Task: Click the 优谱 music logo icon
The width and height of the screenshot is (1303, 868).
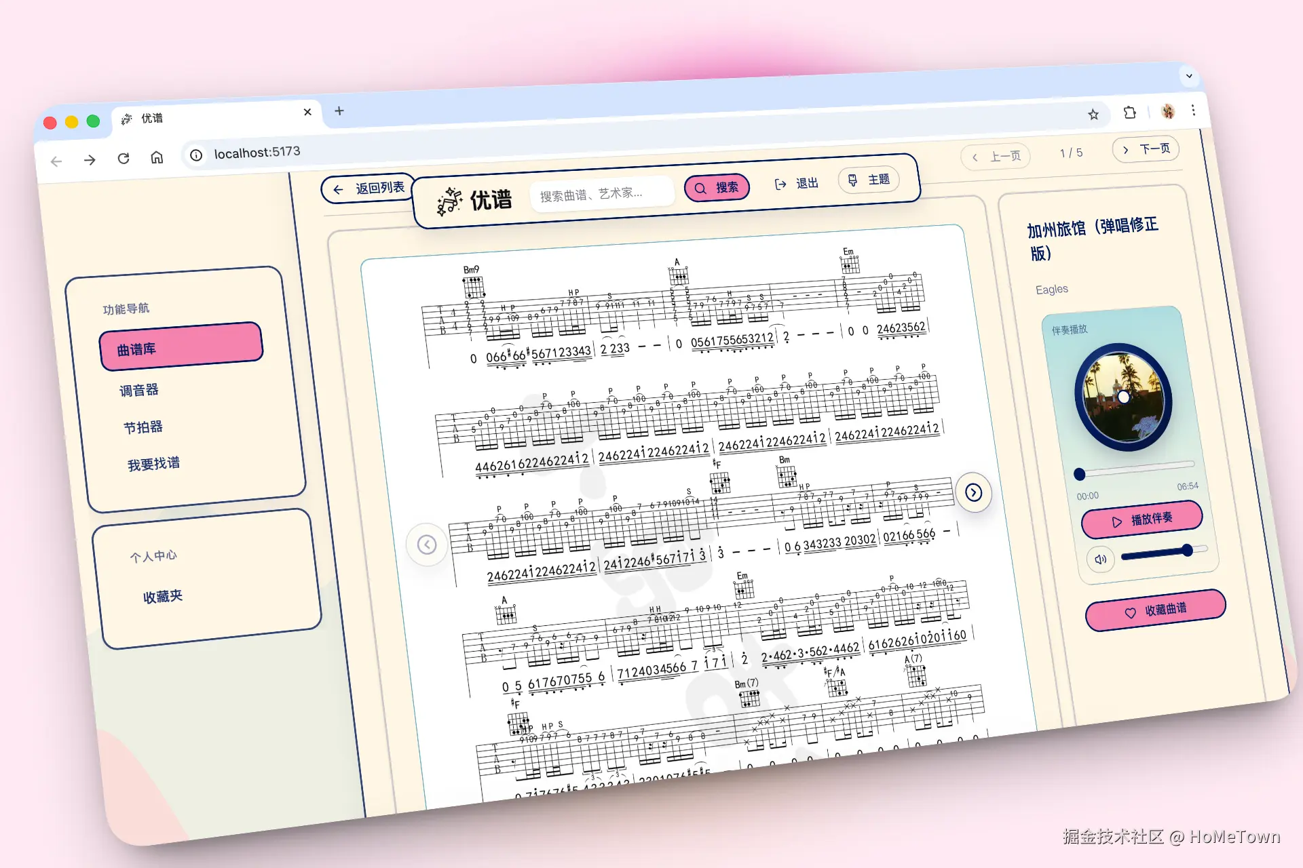Action: pos(449,202)
